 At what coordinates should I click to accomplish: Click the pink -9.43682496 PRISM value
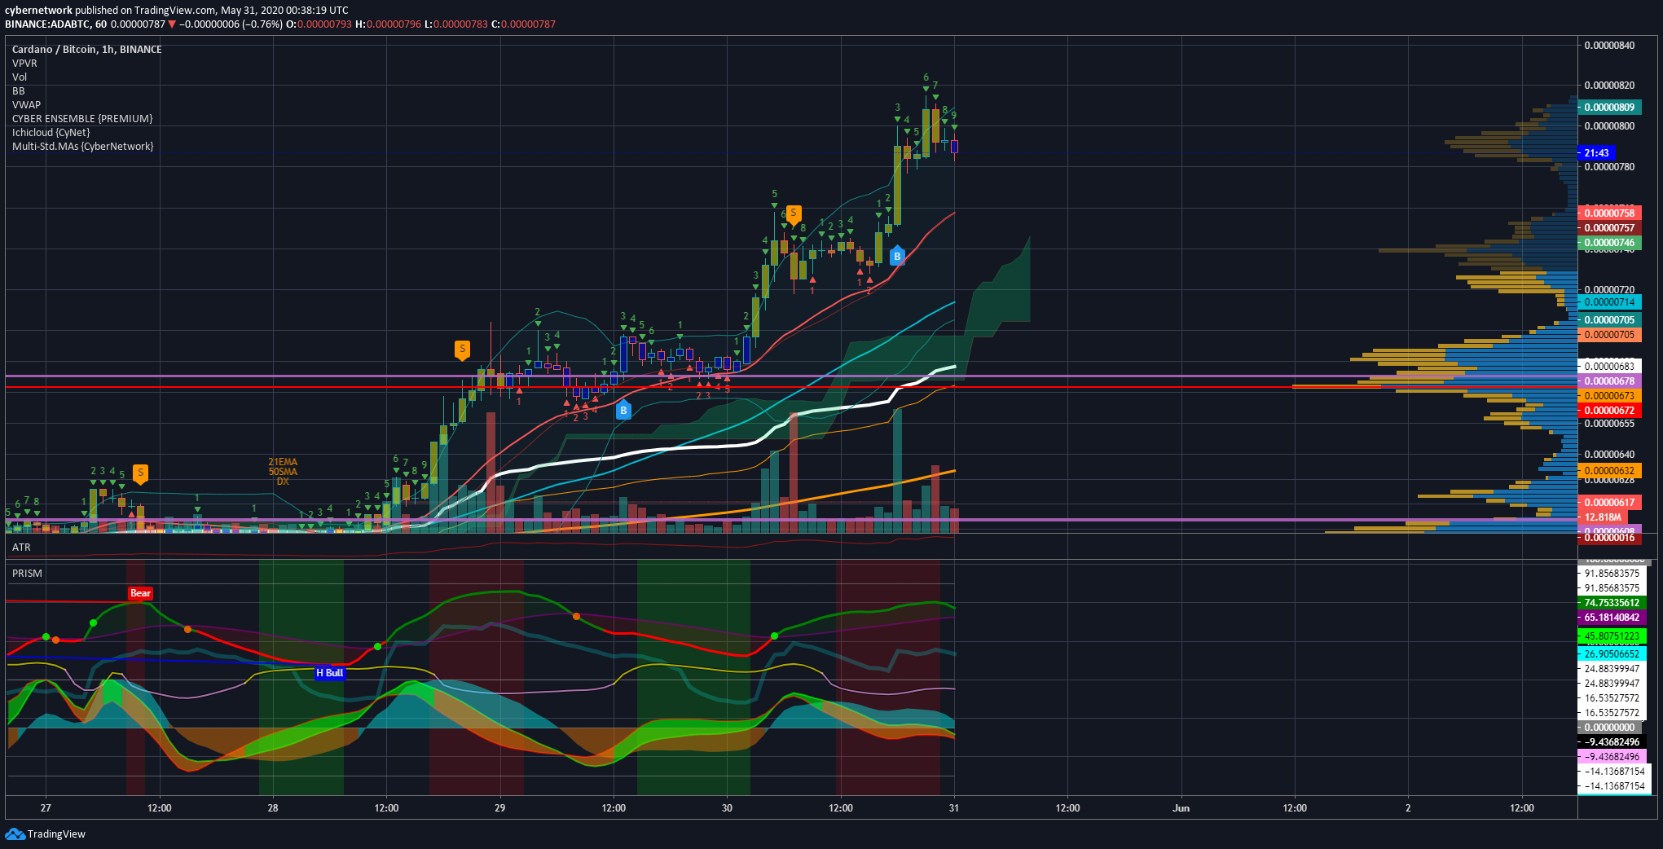1612,756
